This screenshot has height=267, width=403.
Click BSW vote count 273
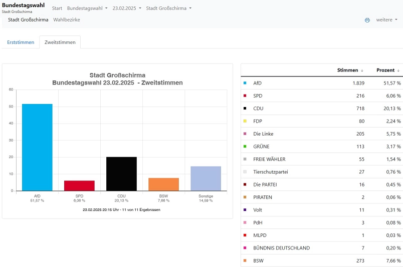pyautogui.click(x=360, y=260)
